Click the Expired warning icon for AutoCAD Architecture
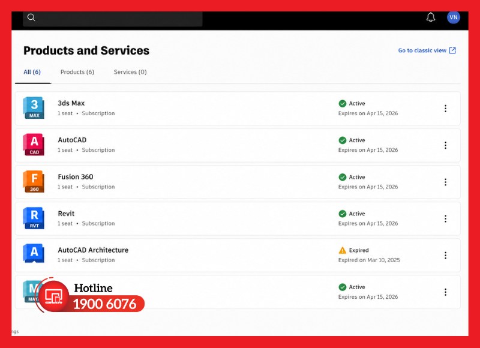The height and width of the screenshot is (348, 480). coord(343,250)
